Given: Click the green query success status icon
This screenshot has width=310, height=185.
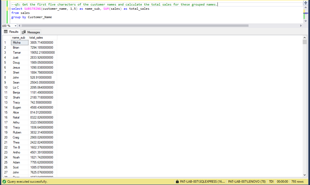Looking at the screenshot, I should click(4, 181).
